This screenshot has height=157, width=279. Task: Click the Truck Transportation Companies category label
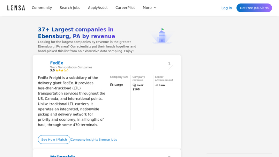click(71, 67)
